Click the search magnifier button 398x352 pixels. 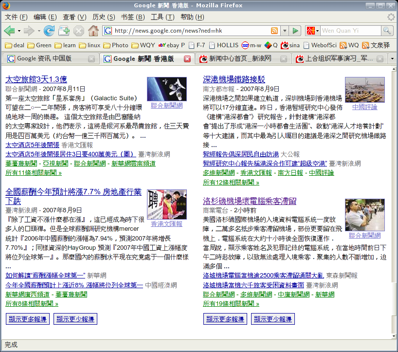click(x=387, y=31)
